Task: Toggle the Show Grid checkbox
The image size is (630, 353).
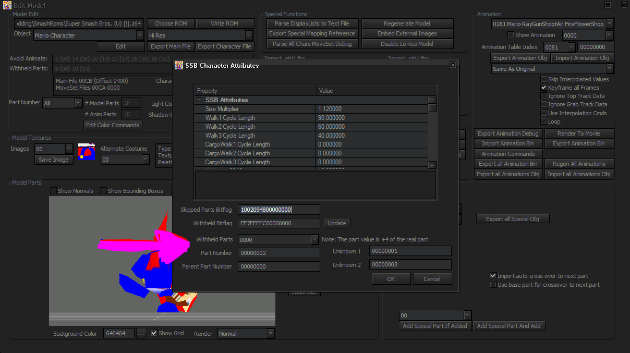Action: 154,333
